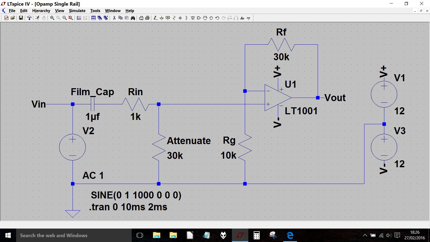This screenshot has height=242, width=430.
Task: Add a SPICE directive with .op tool
Action: click(x=248, y=18)
